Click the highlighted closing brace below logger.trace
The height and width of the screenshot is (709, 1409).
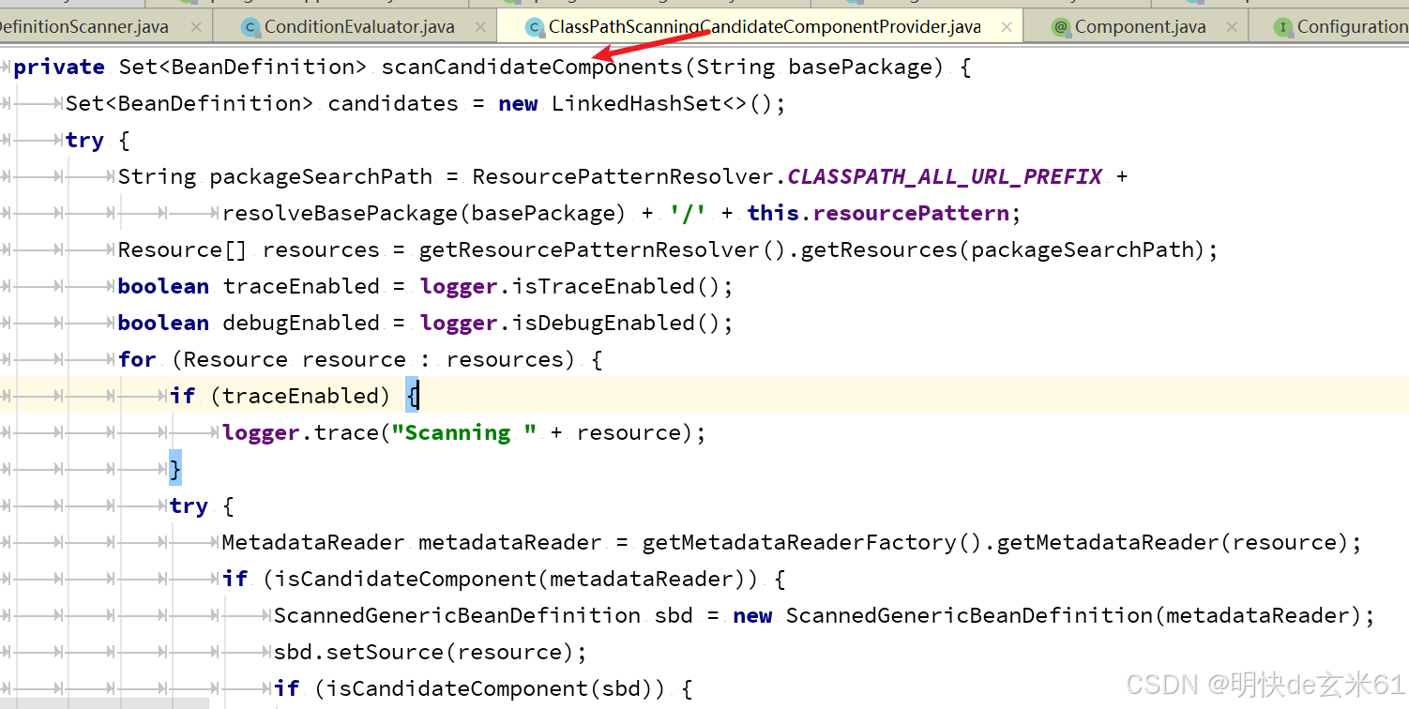click(x=175, y=468)
